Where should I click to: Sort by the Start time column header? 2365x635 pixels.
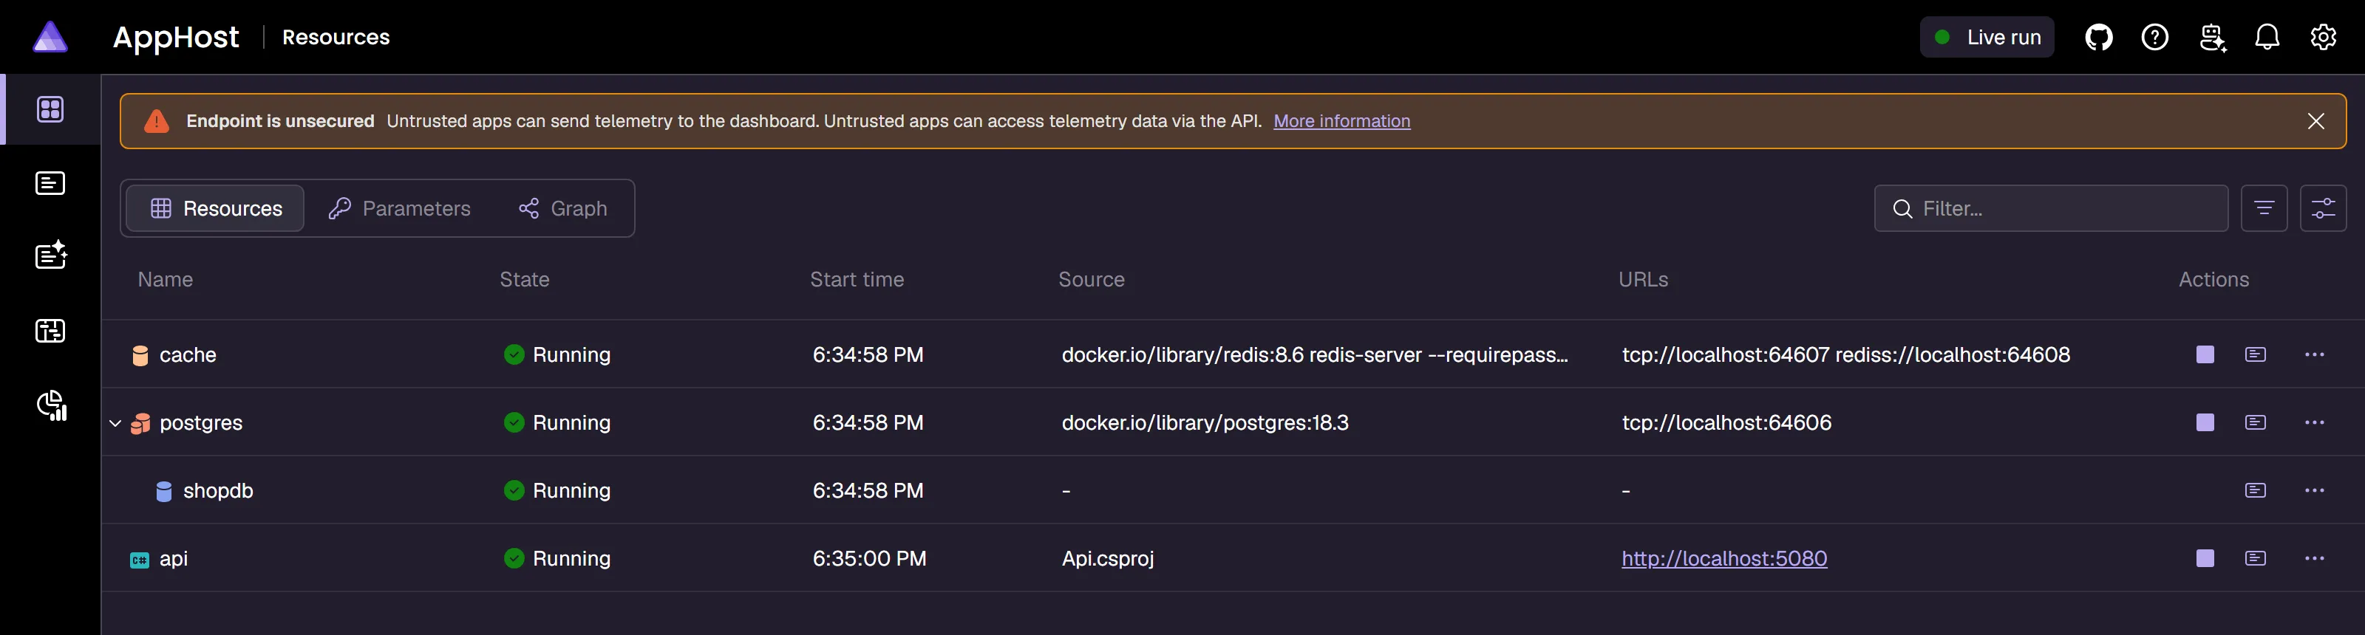[857, 280]
